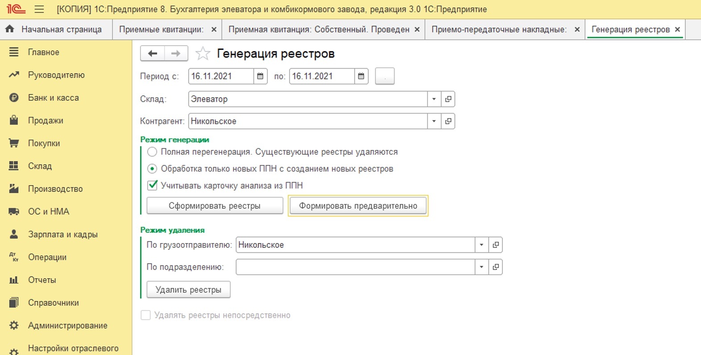
Task: Select Обработка только новых ППН radio option
Action: pyautogui.click(x=152, y=169)
